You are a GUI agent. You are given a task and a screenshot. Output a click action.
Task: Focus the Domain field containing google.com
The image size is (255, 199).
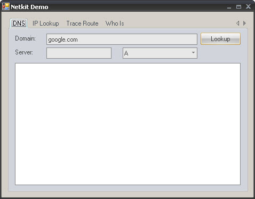point(122,39)
